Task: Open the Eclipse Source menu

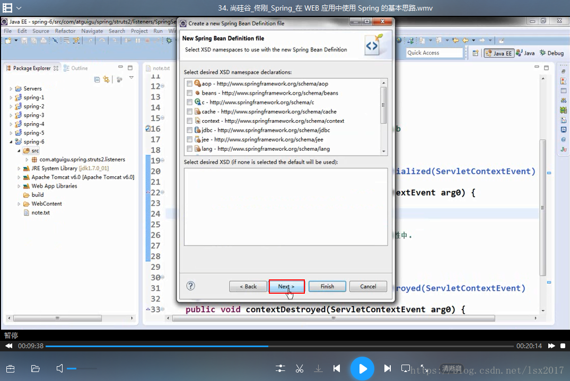Action: (x=41, y=31)
